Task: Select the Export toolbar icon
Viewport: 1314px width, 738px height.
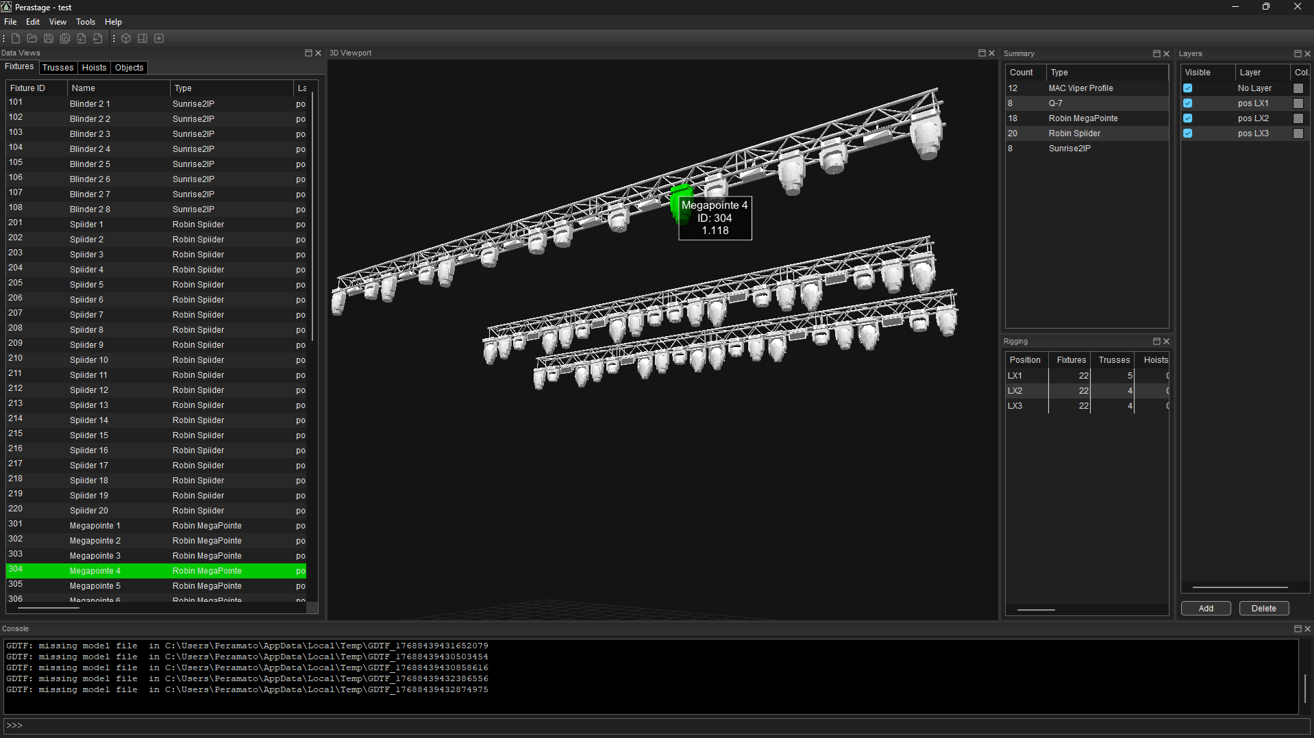Action: click(x=97, y=38)
